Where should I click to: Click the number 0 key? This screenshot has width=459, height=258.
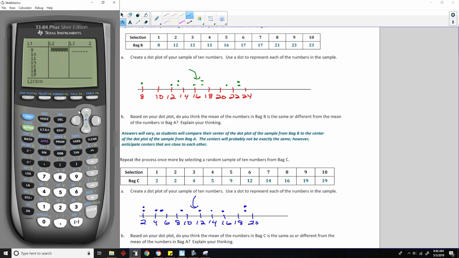(x=44, y=222)
